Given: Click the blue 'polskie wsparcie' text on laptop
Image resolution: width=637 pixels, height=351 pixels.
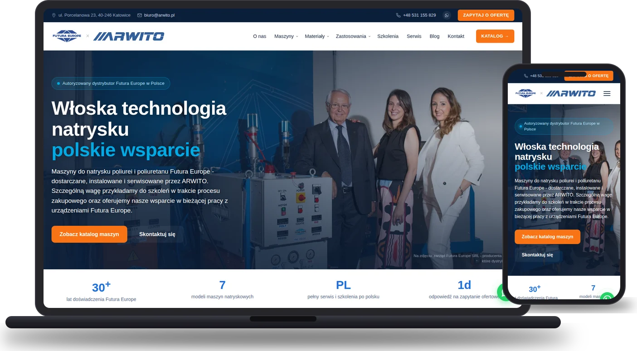Looking at the screenshot, I should tap(126, 150).
